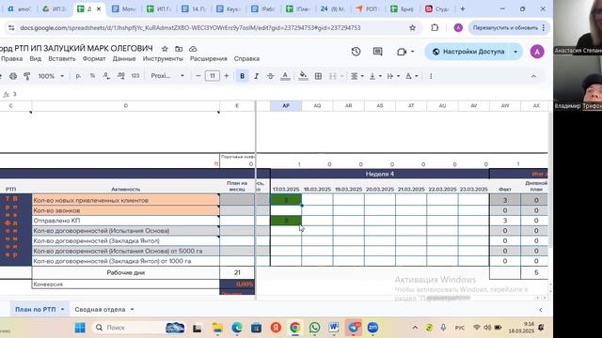Image resolution: width=602 pixels, height=338 pixels.
Task: Select column AP header
Action: point(286,106)
